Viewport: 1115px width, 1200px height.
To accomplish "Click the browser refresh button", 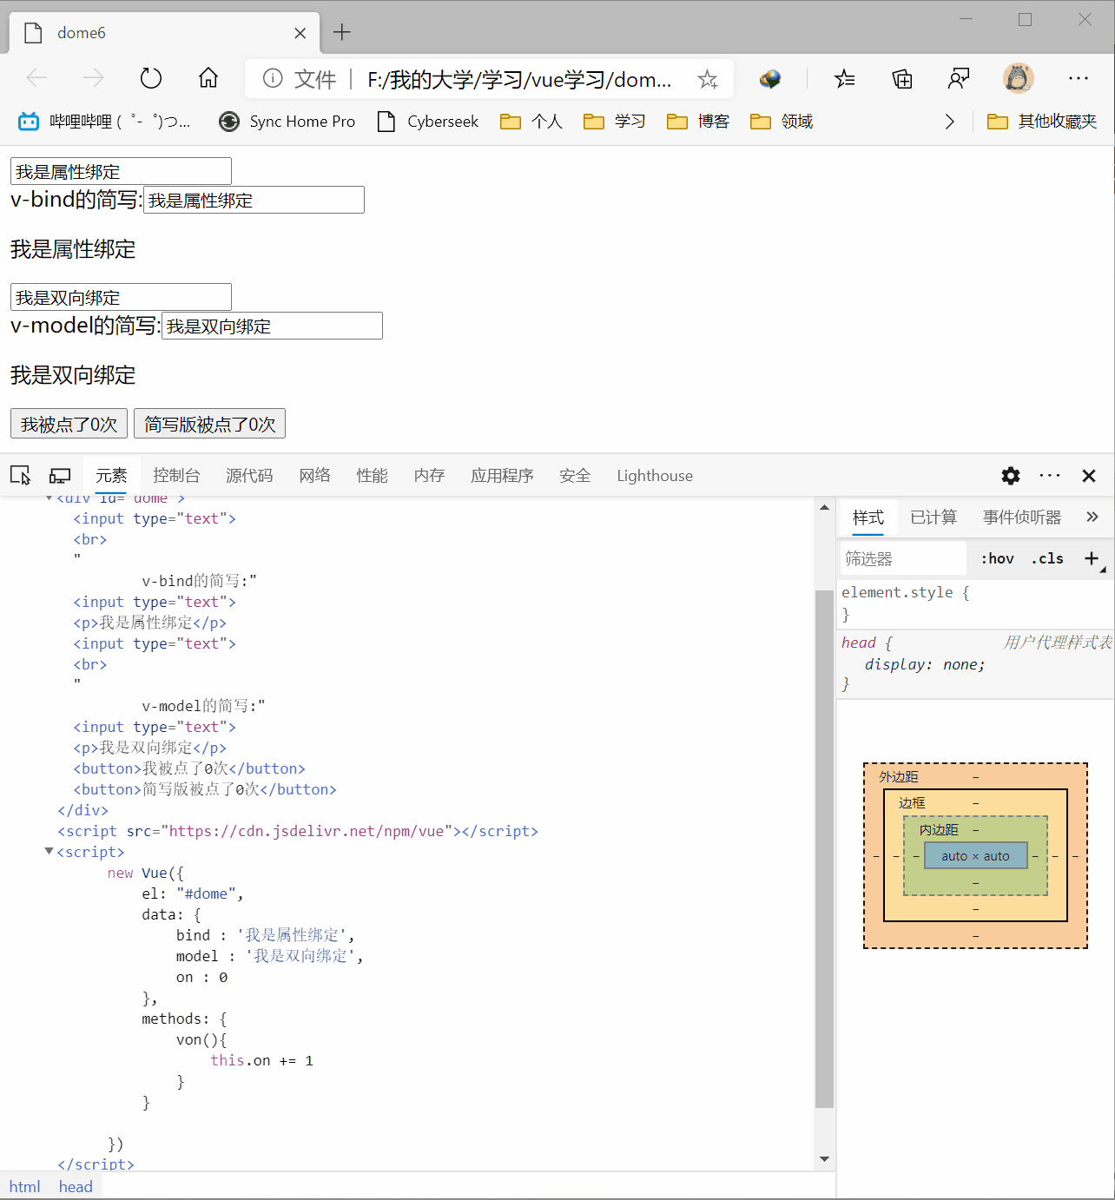I will 151,79.
